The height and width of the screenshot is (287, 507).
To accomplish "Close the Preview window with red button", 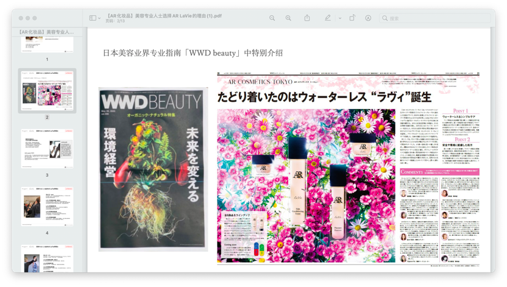I will click(x=21, y=18).
